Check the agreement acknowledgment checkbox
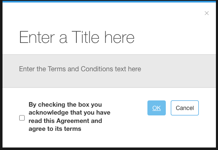The height and width of the screenshot is (150, 218). [x=22, y=118]
